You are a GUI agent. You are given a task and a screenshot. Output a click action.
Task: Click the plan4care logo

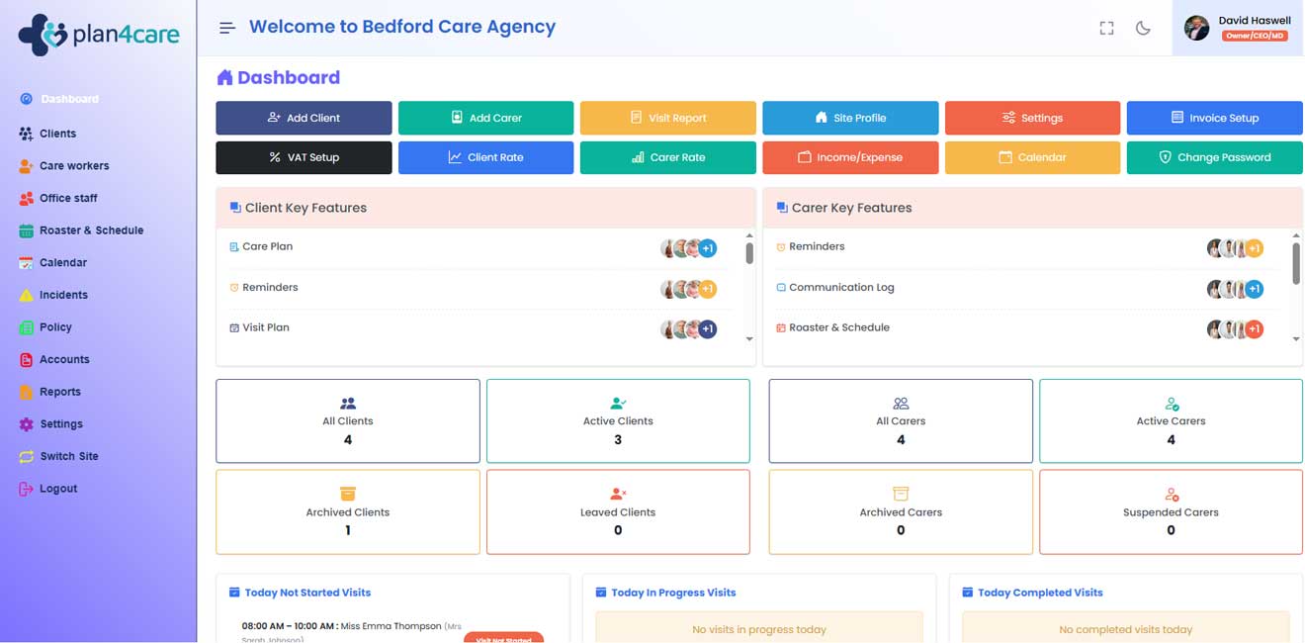99,35
